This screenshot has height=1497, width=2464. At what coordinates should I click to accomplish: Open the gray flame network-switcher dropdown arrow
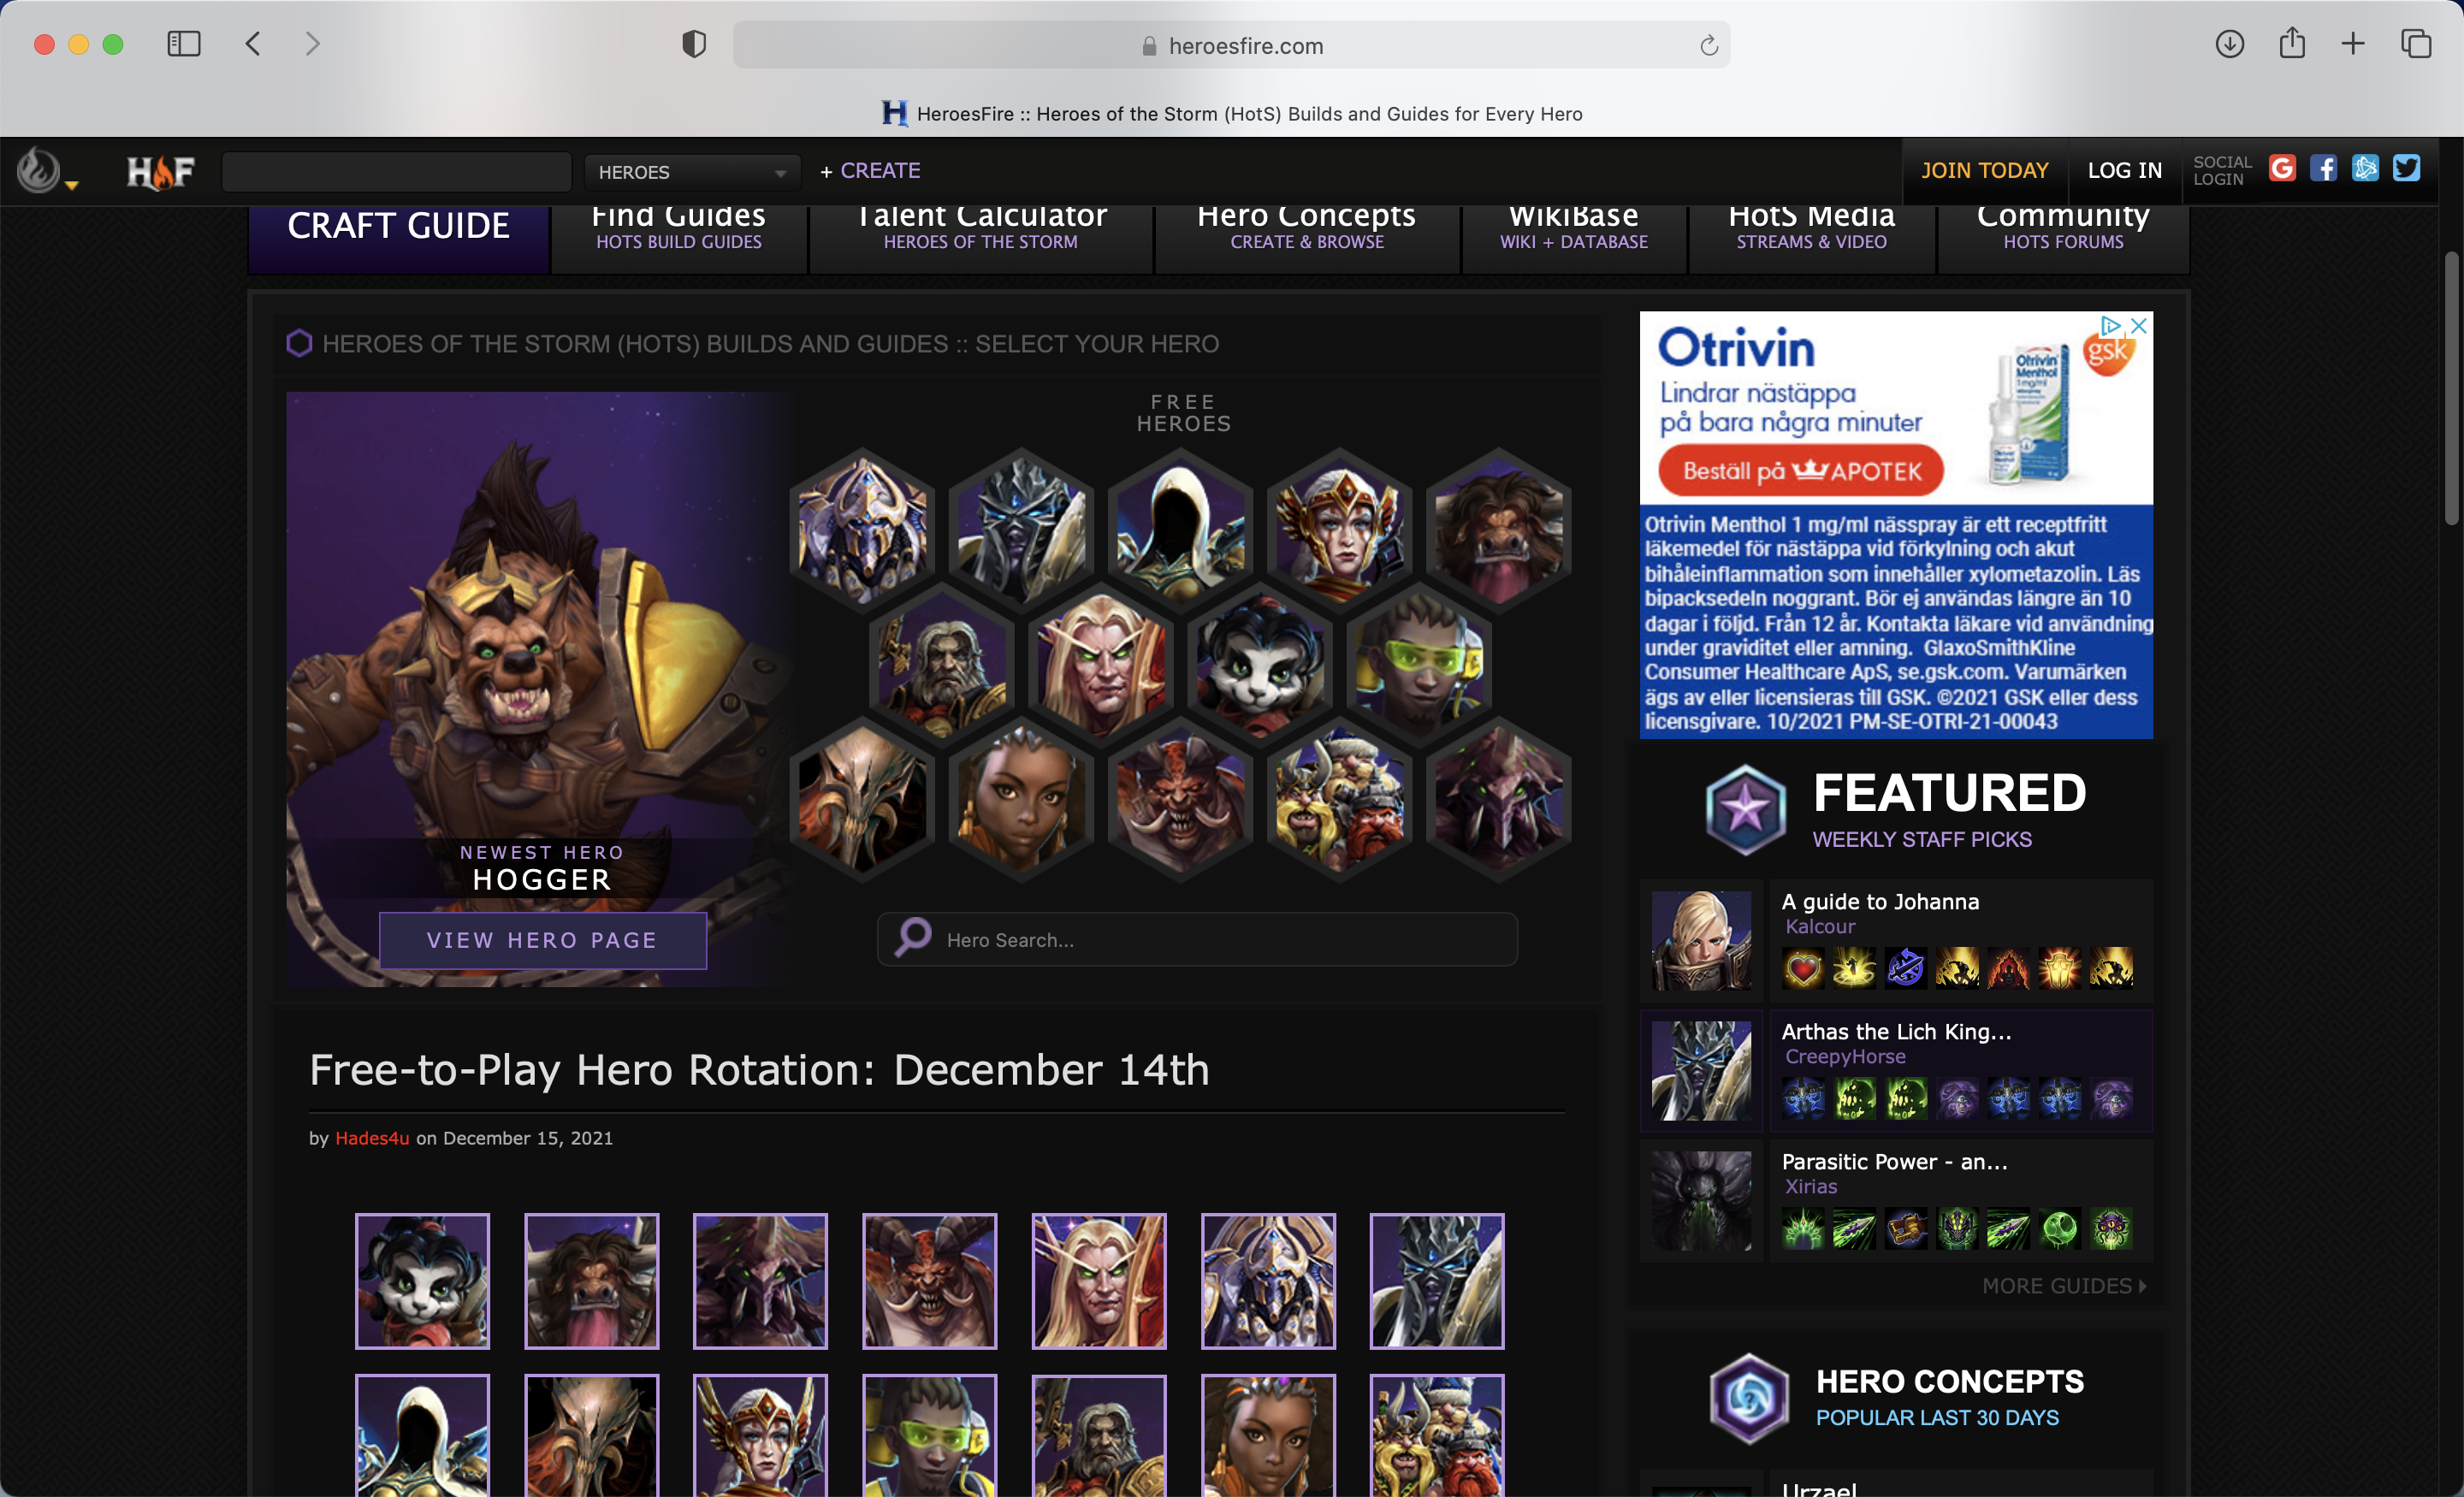click(x=70, y=183)
